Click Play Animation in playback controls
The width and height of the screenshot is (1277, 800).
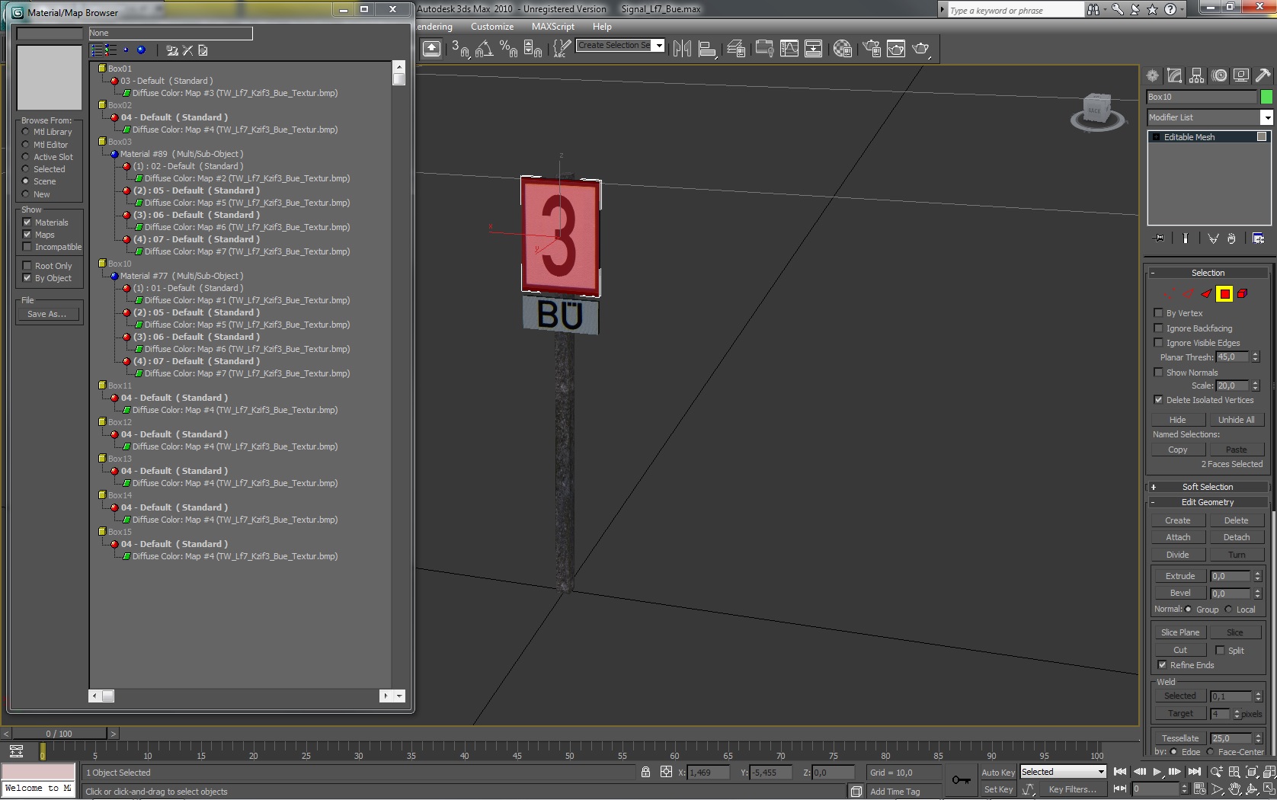pos(1157,772)
